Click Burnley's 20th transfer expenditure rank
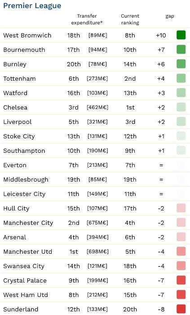 pyautogui.click(x=74, y=64)
